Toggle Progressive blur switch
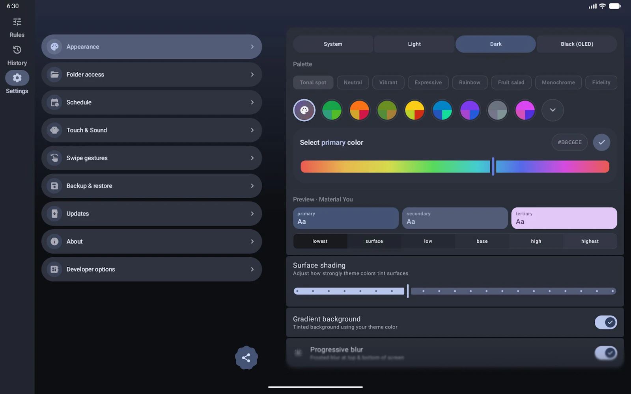Viewport: 631px width, 394px height. (606, 353)
